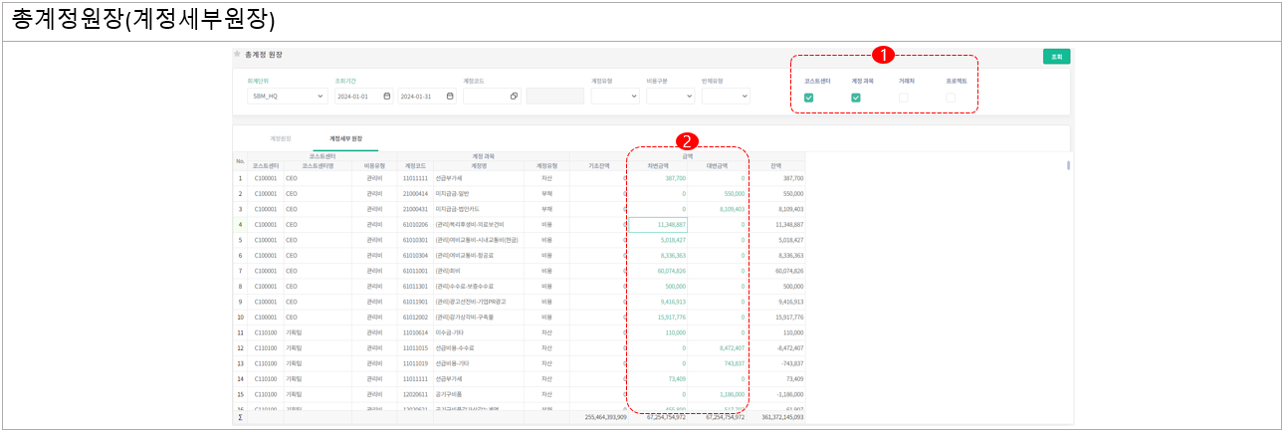Open the 비용구분 dropdown
Screen dimensions: 1285x433
689,97
